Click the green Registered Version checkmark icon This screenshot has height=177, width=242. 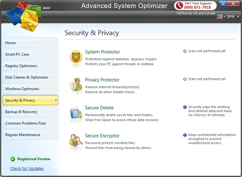click(x=13, y=159)
